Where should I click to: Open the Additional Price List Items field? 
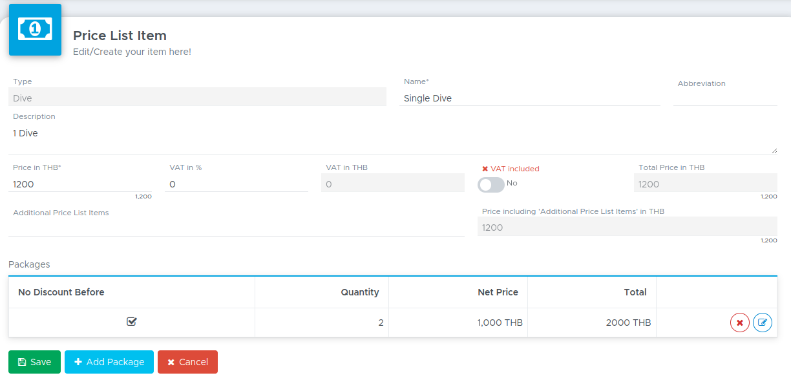click(x=237, y=228)
